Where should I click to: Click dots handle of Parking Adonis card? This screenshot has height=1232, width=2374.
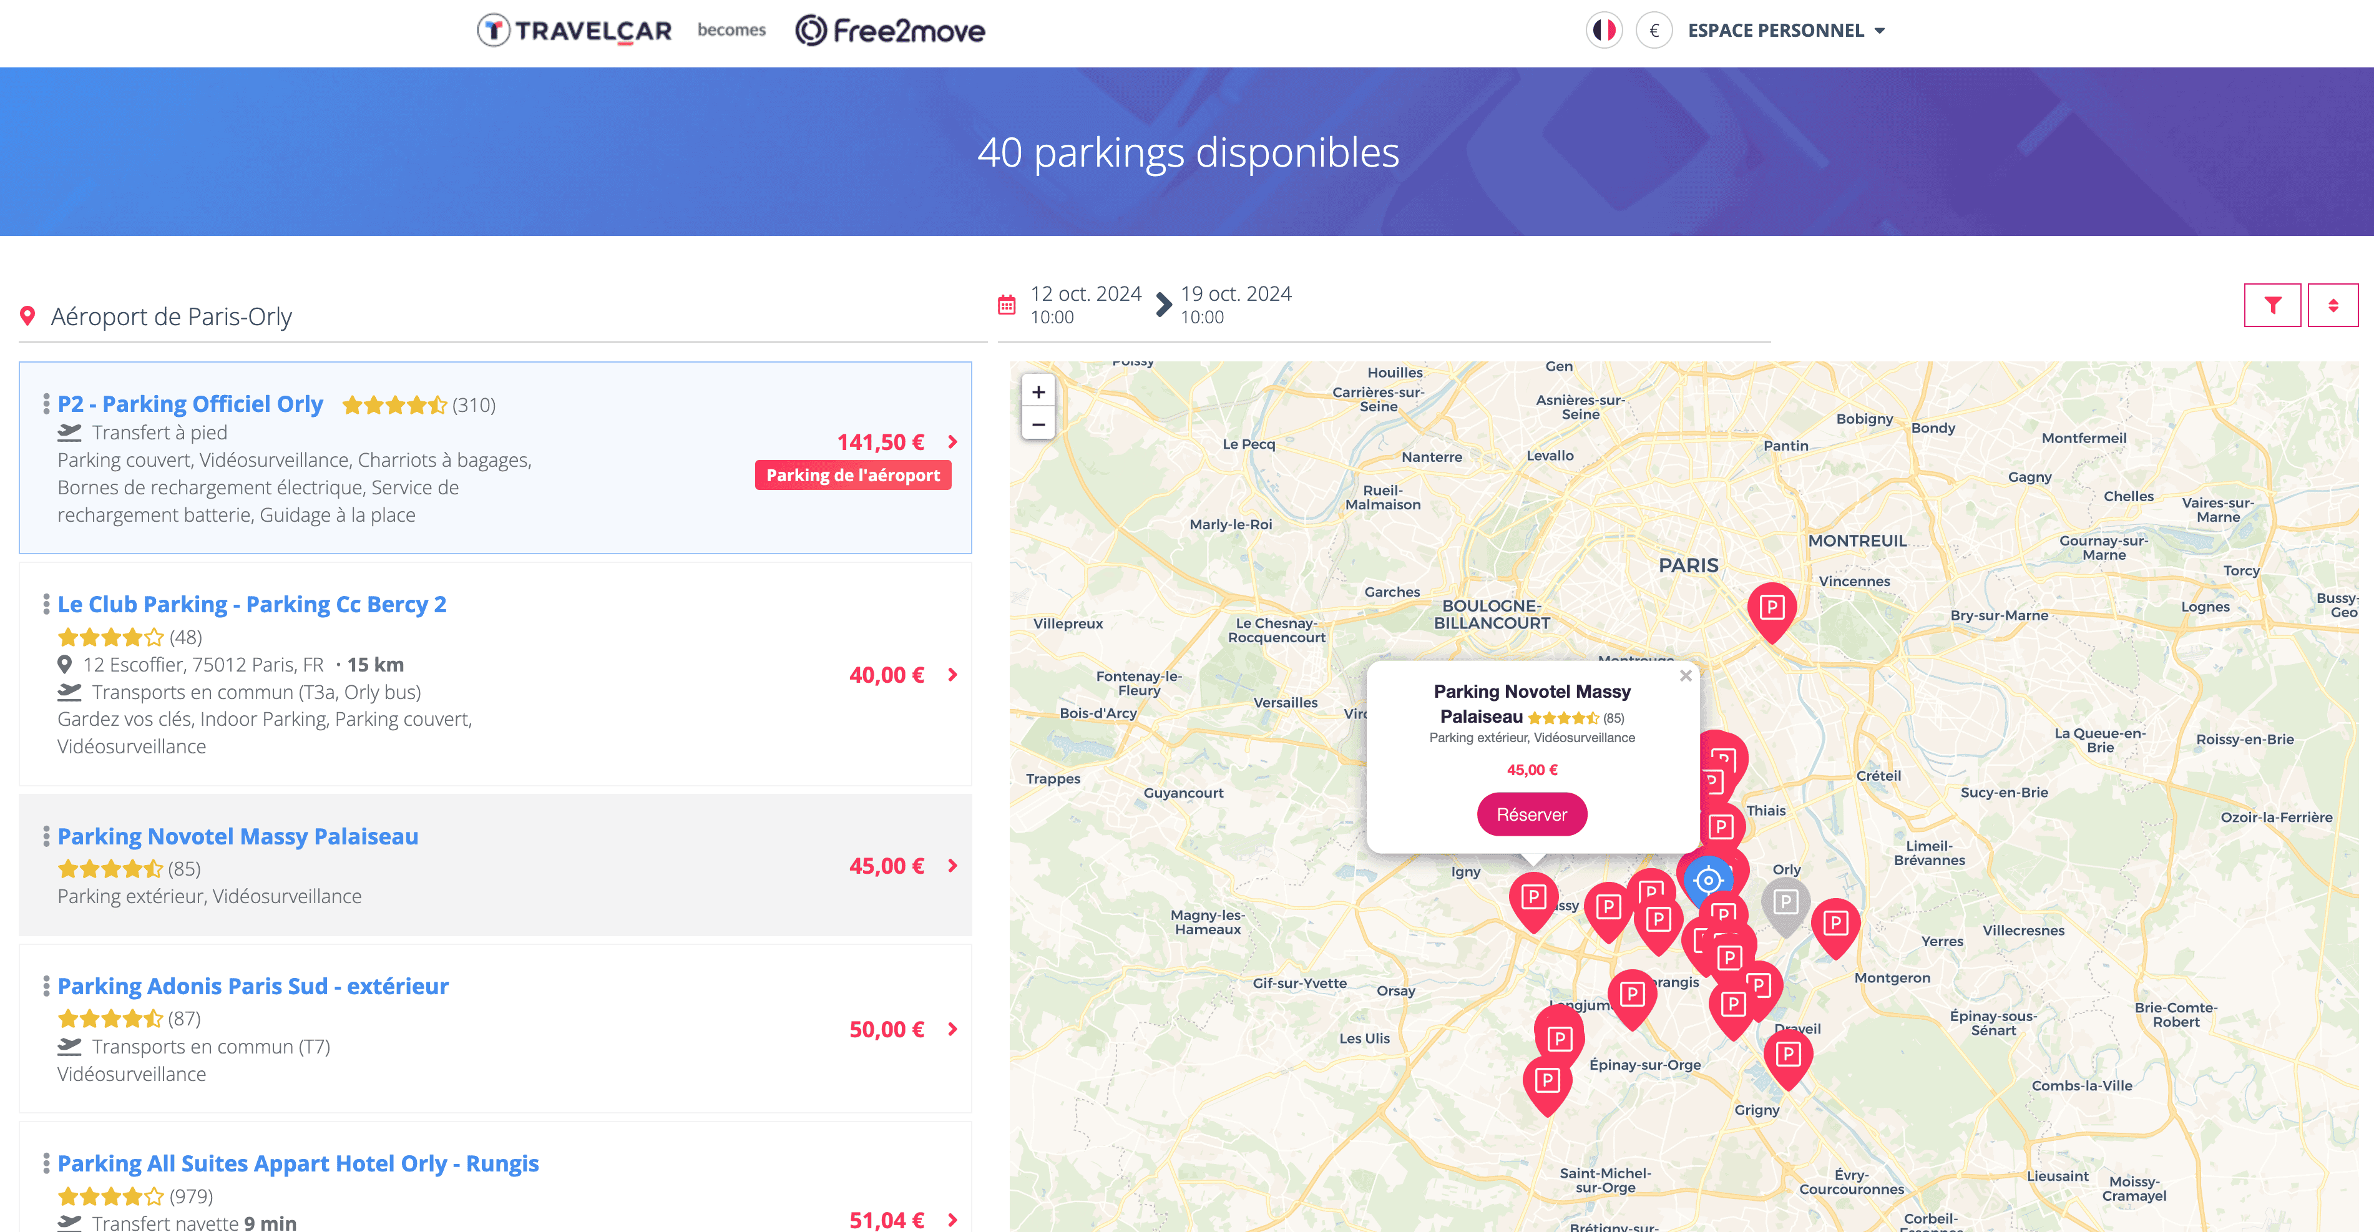(x=45, y=986)
